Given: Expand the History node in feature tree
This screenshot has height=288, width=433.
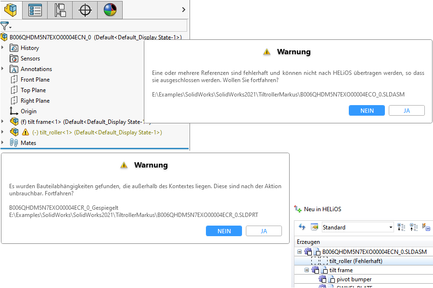Looking at the screenshot, I should [3, 48].
